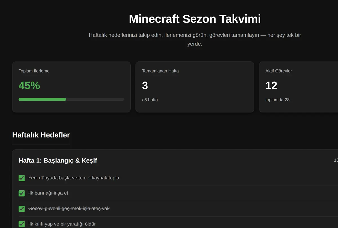Uncheck the 'İlk barınağı inşa et' checkbox
This screenshot has height=228, width=338.
pyautogui.click(x=22, y=193)
